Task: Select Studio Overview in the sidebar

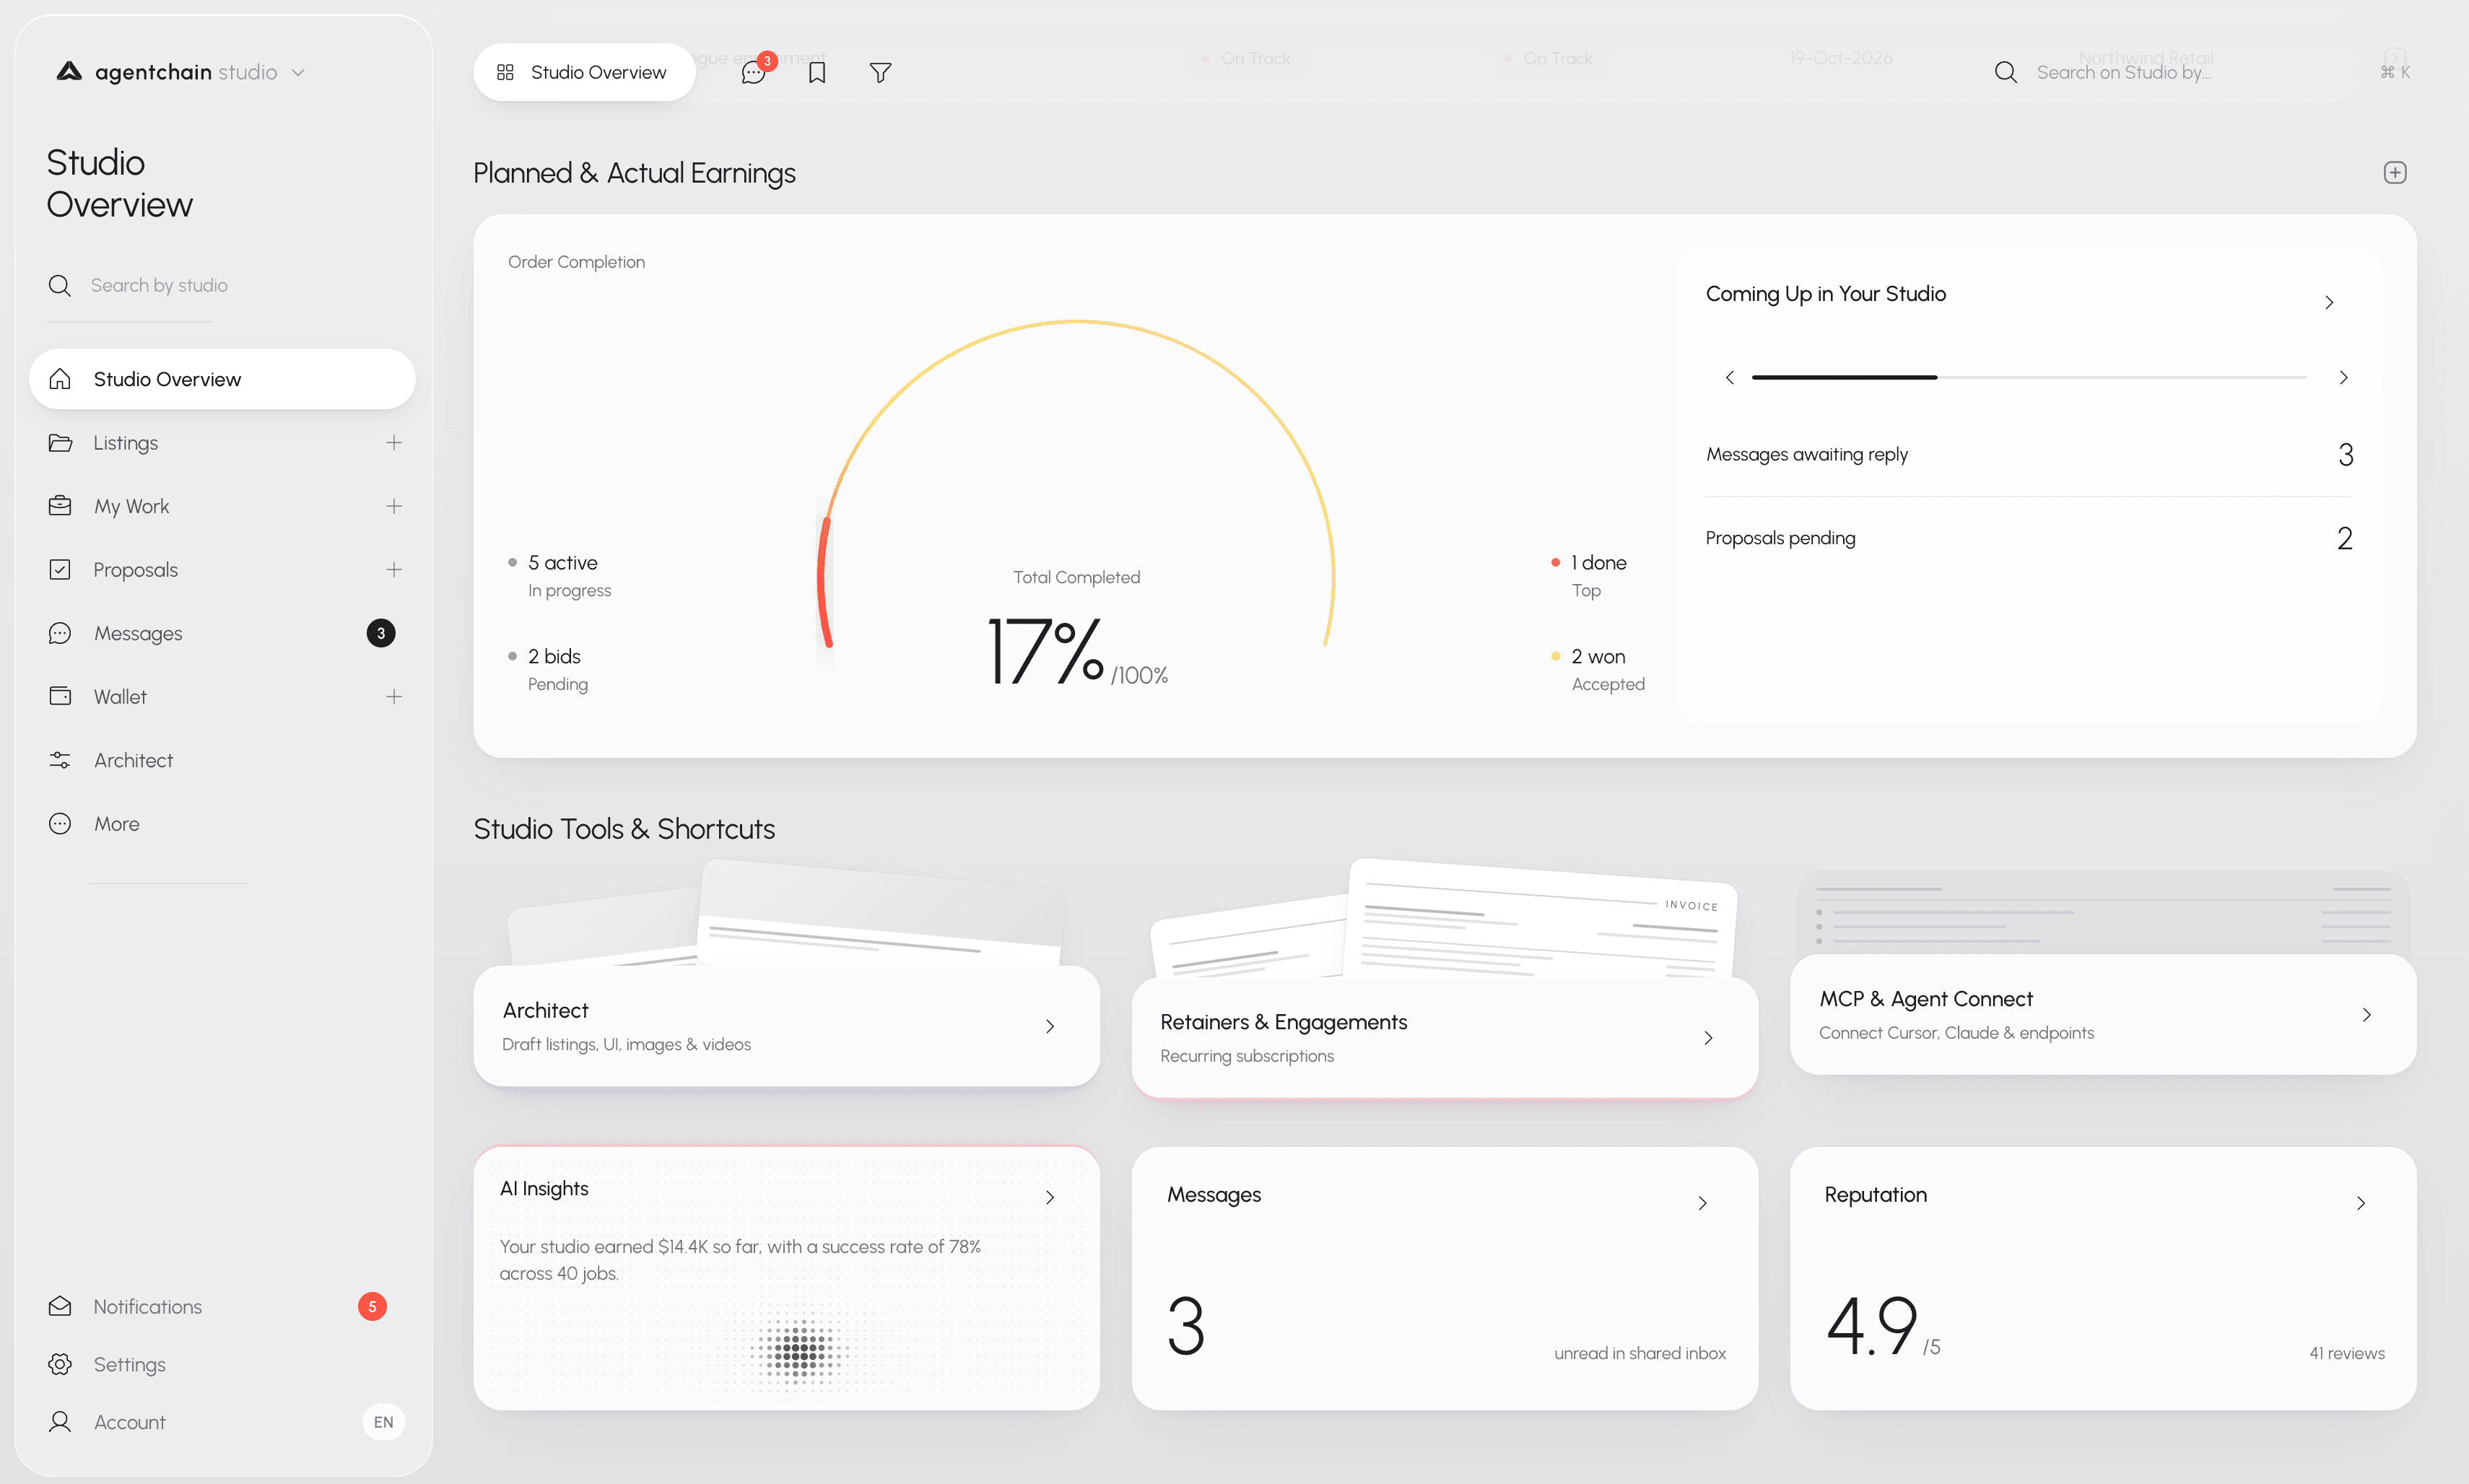Action: [222, 379]
